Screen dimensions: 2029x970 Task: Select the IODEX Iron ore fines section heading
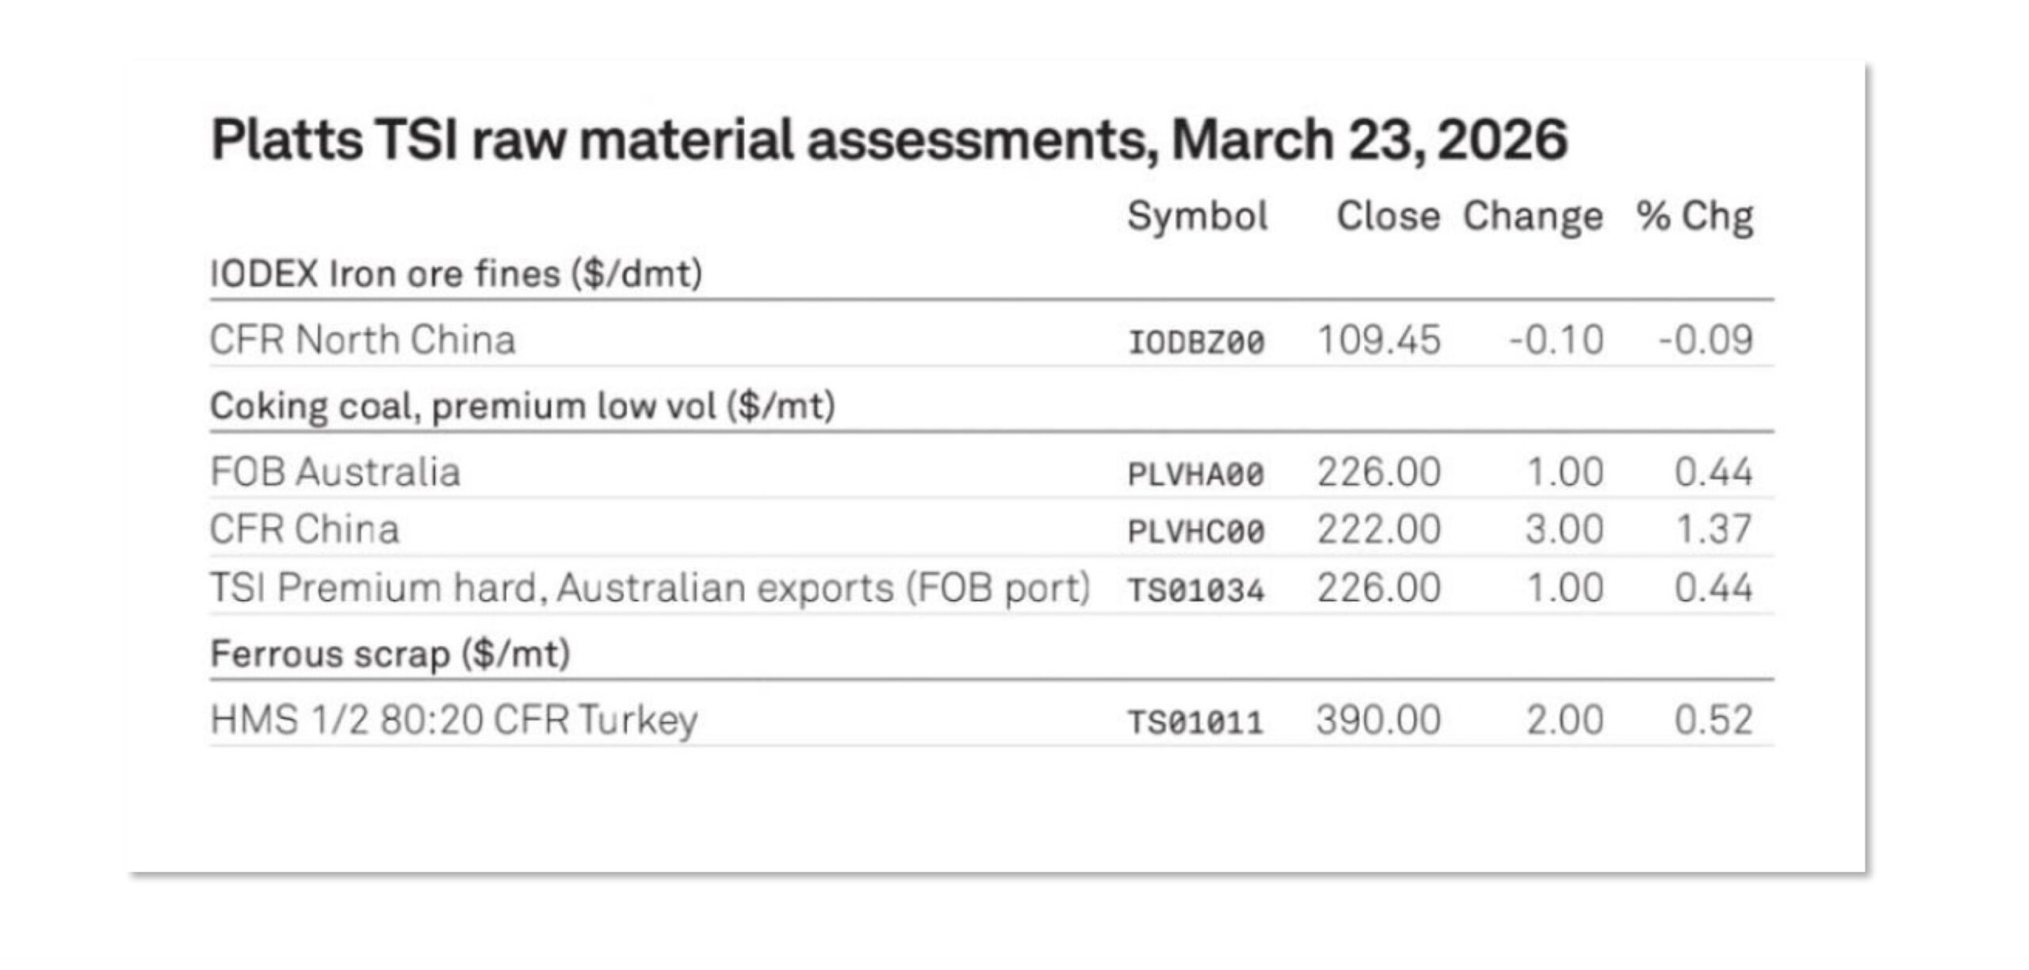click(456, 274)
